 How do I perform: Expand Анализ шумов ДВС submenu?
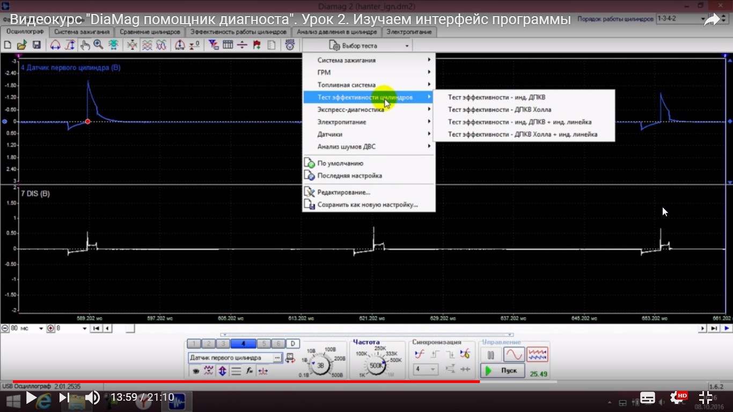click(x=369, y=146)
